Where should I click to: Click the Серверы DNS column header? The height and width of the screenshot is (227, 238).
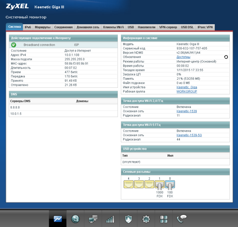point(20,101)
